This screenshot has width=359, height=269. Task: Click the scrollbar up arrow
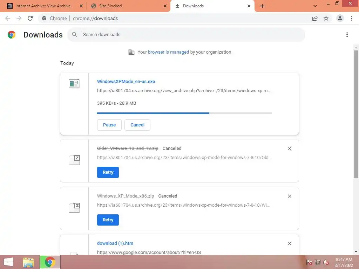point(356,48)
